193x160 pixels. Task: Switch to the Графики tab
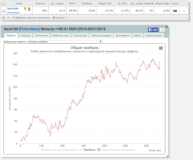[x=11, y=36]
